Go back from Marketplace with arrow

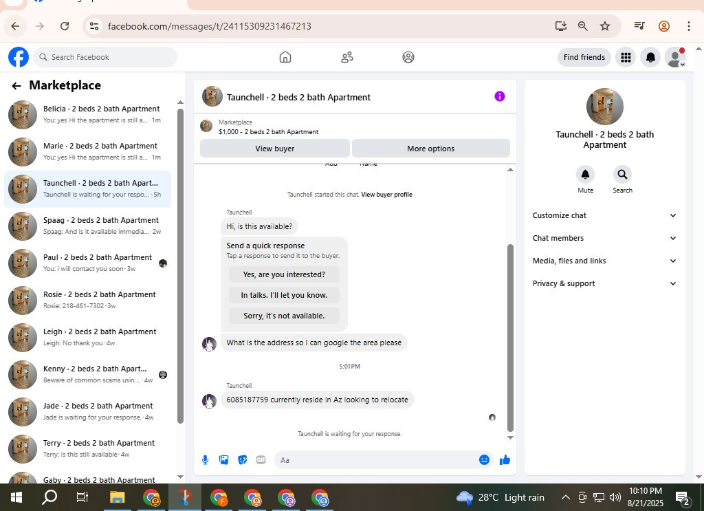point(16,86)
